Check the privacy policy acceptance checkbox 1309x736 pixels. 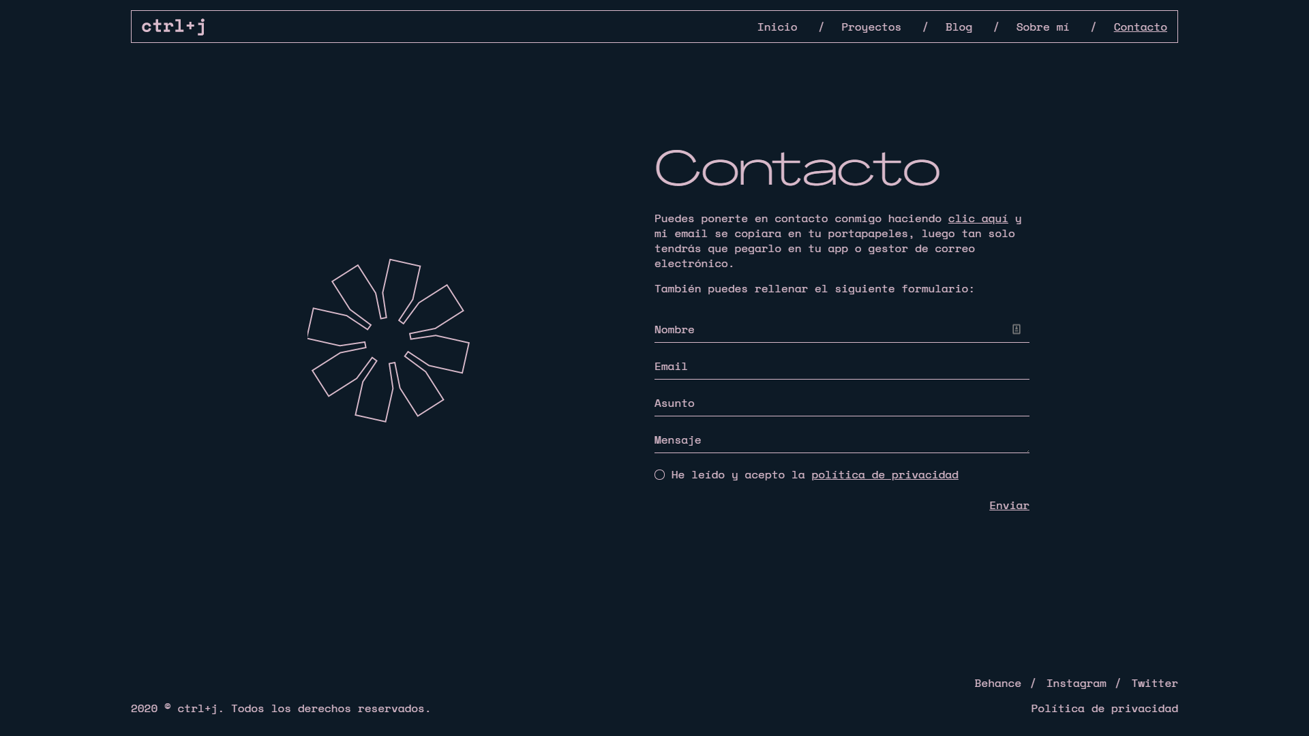(659, 475)
